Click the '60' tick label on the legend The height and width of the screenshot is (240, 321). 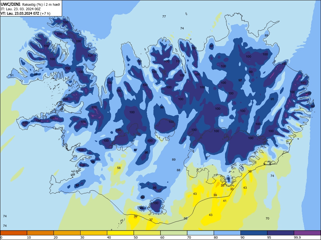click(x=162, y=237)
